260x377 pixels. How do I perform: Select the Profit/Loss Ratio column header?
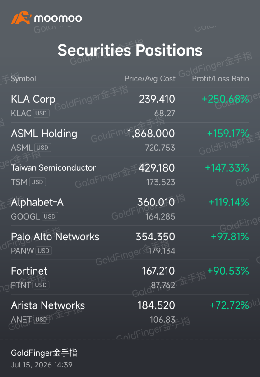pos(220,79)
